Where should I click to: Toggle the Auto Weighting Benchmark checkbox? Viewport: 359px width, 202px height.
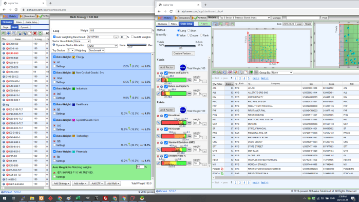54,37
